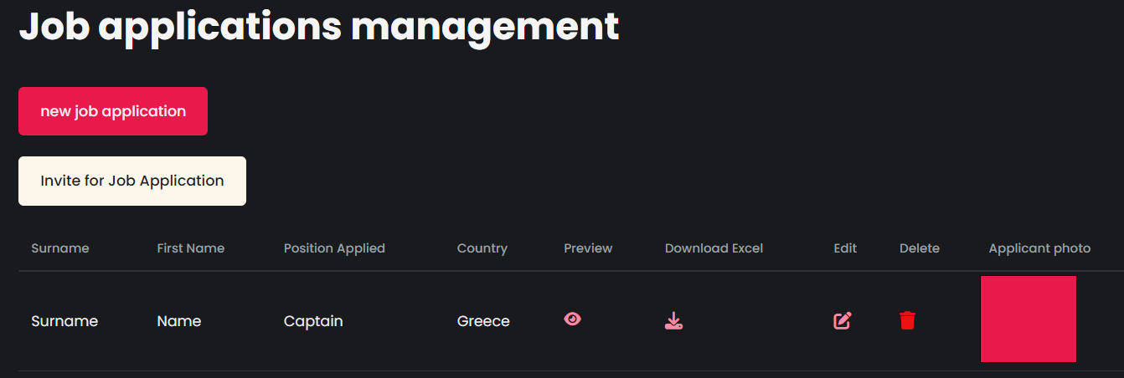Click the Country column header
The height and width of the screenshot is (378, 1124).
482,248
